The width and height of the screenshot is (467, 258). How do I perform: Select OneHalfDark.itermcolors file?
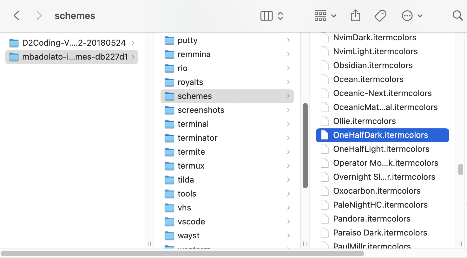pos(383,135)
